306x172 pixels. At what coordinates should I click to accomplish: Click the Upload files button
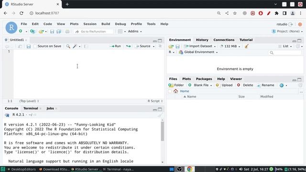[224, 85]
